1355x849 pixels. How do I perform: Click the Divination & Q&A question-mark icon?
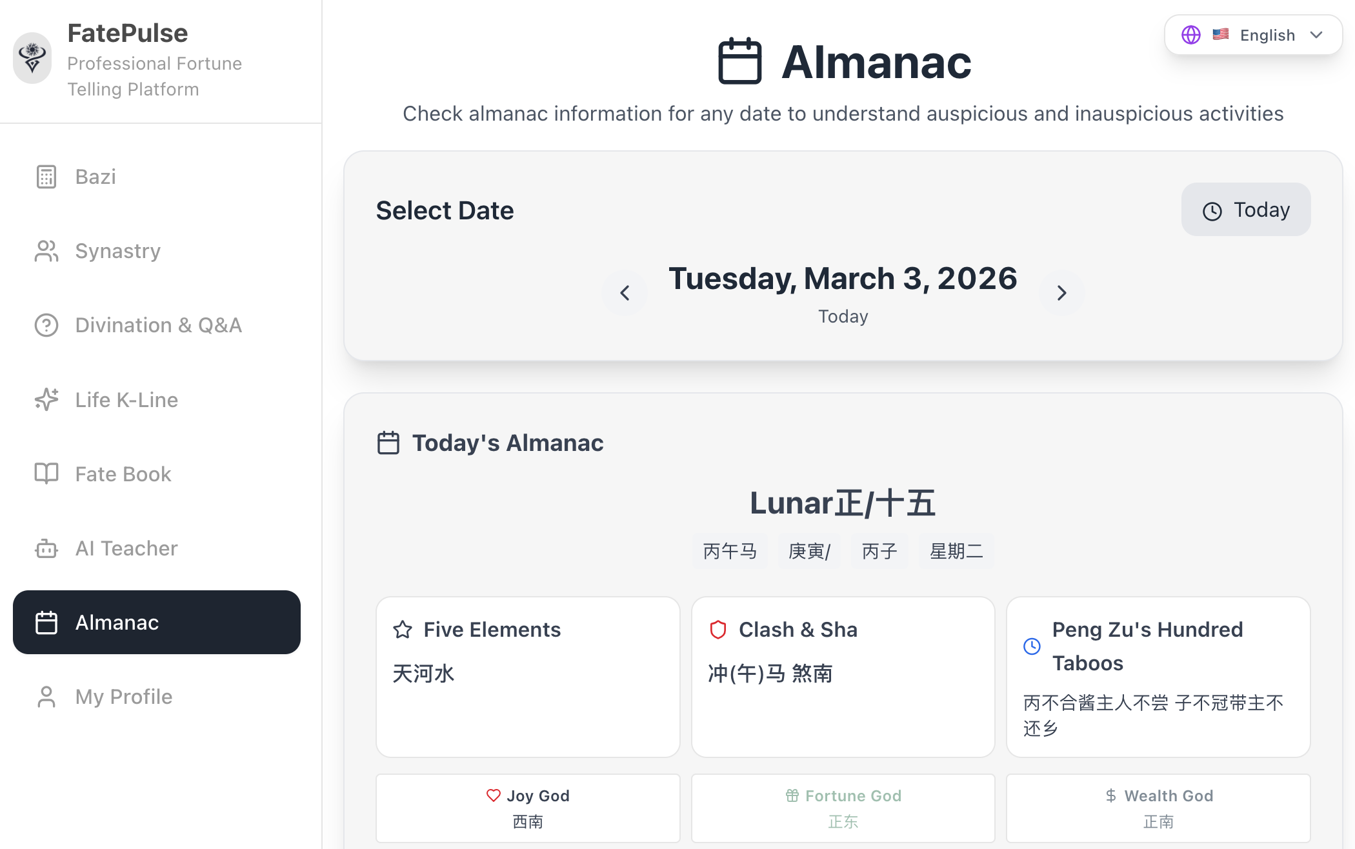(46, 325)
